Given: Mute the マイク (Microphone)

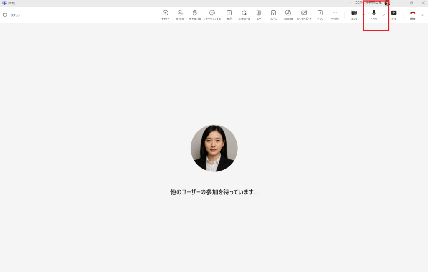Looking at the screenshot, I should coord(374,15).
